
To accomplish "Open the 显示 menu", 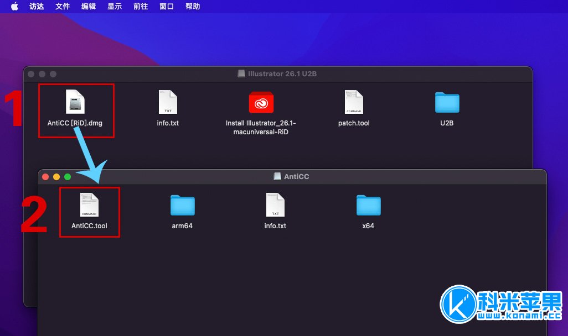I will [115, 6].
